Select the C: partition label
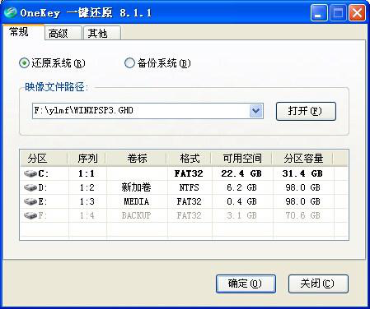The width and height of the screenshot is (370, 309). (44, 173)
